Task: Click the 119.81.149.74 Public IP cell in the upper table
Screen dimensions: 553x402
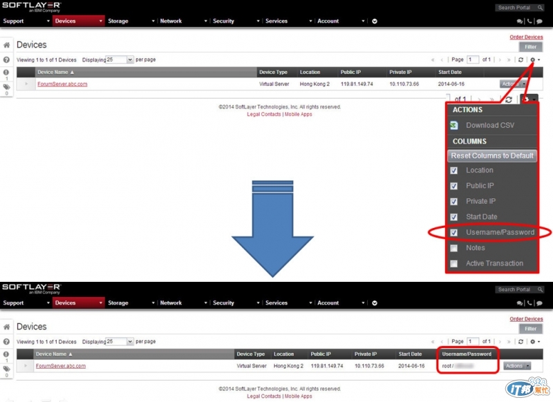Action: (357, 84)
